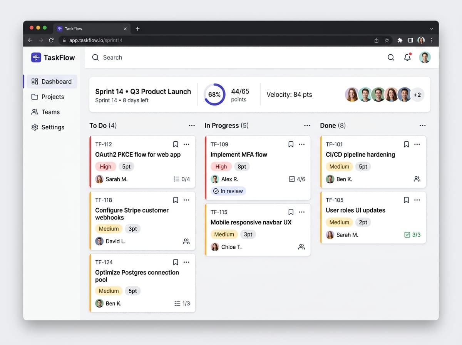Open the Chrome three-dot menu
This screenshot has width=462, height=345.
[432, 40]
